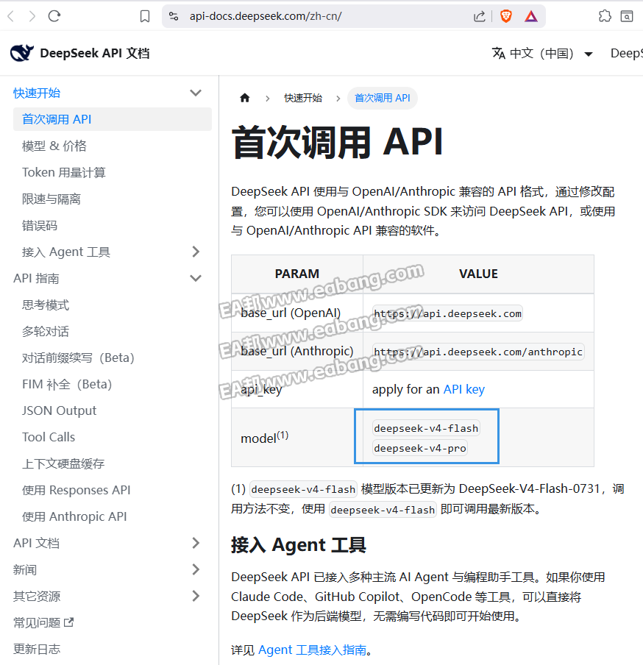Click the 首次调用 API page title
This screenshot has height=665, width=643.
pyautogui.click(x=338, y=142)
